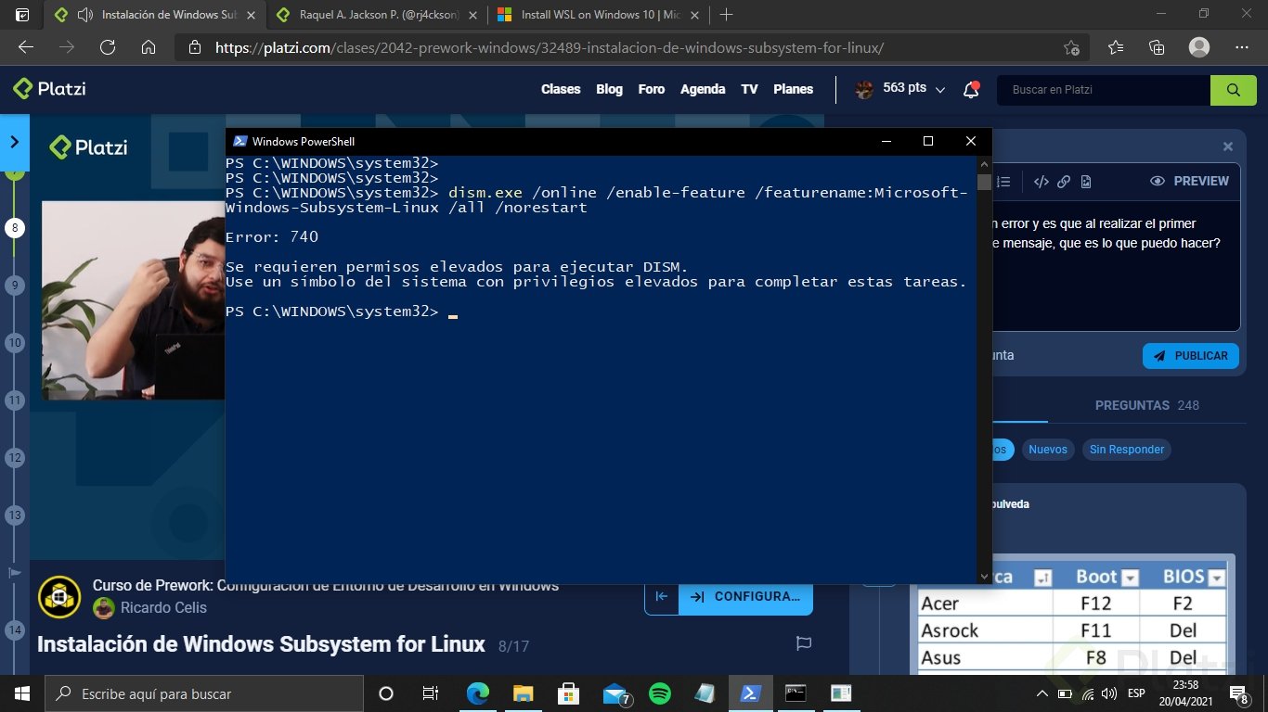Switch to Install WSL on Windows 10 tab
1268x712 pixels.
coord(598,15)
